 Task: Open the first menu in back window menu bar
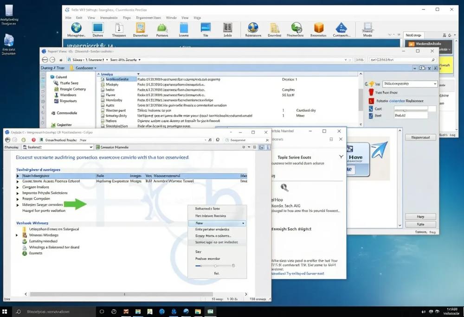click(x=68, y=18)
